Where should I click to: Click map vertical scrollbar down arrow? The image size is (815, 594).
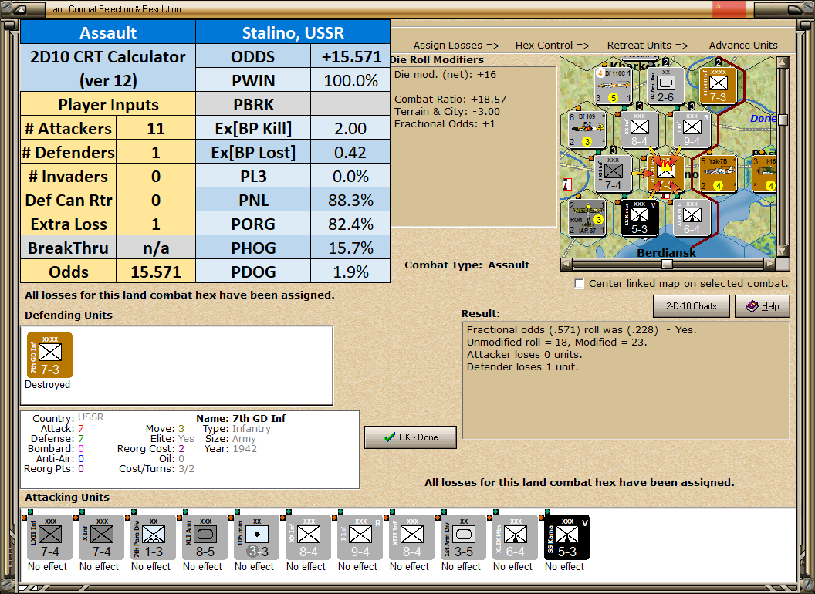pos(783,251)
